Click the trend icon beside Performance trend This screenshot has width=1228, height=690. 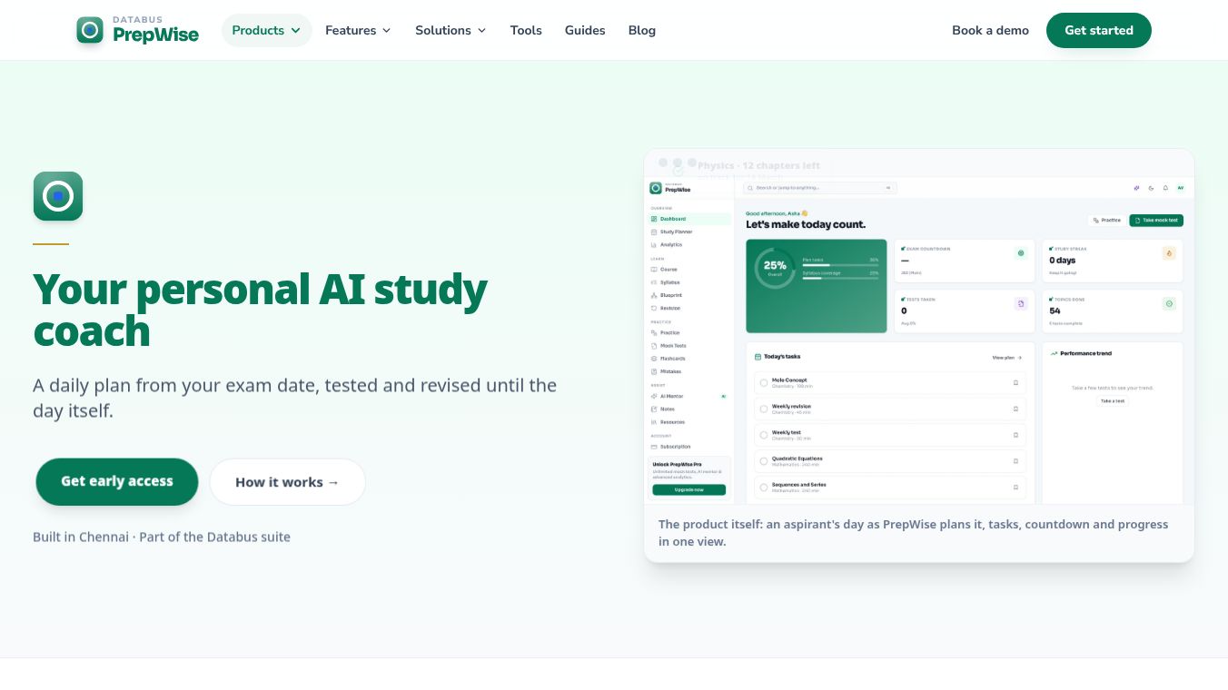tap(1054, 353)
